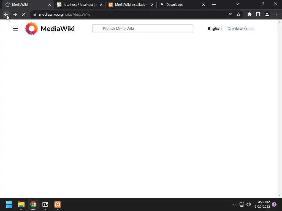Open XAMPP from the taskbar
282x211 pixels.
[x=58, y=204]
